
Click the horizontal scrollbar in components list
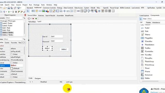[x=150, y=81]
